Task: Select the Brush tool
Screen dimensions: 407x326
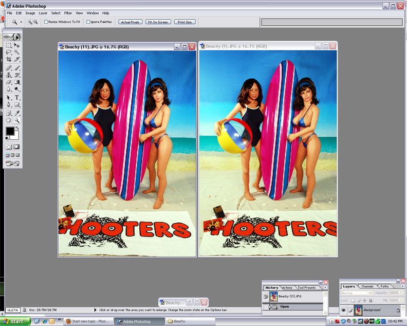Action: [x=17, y=68]
